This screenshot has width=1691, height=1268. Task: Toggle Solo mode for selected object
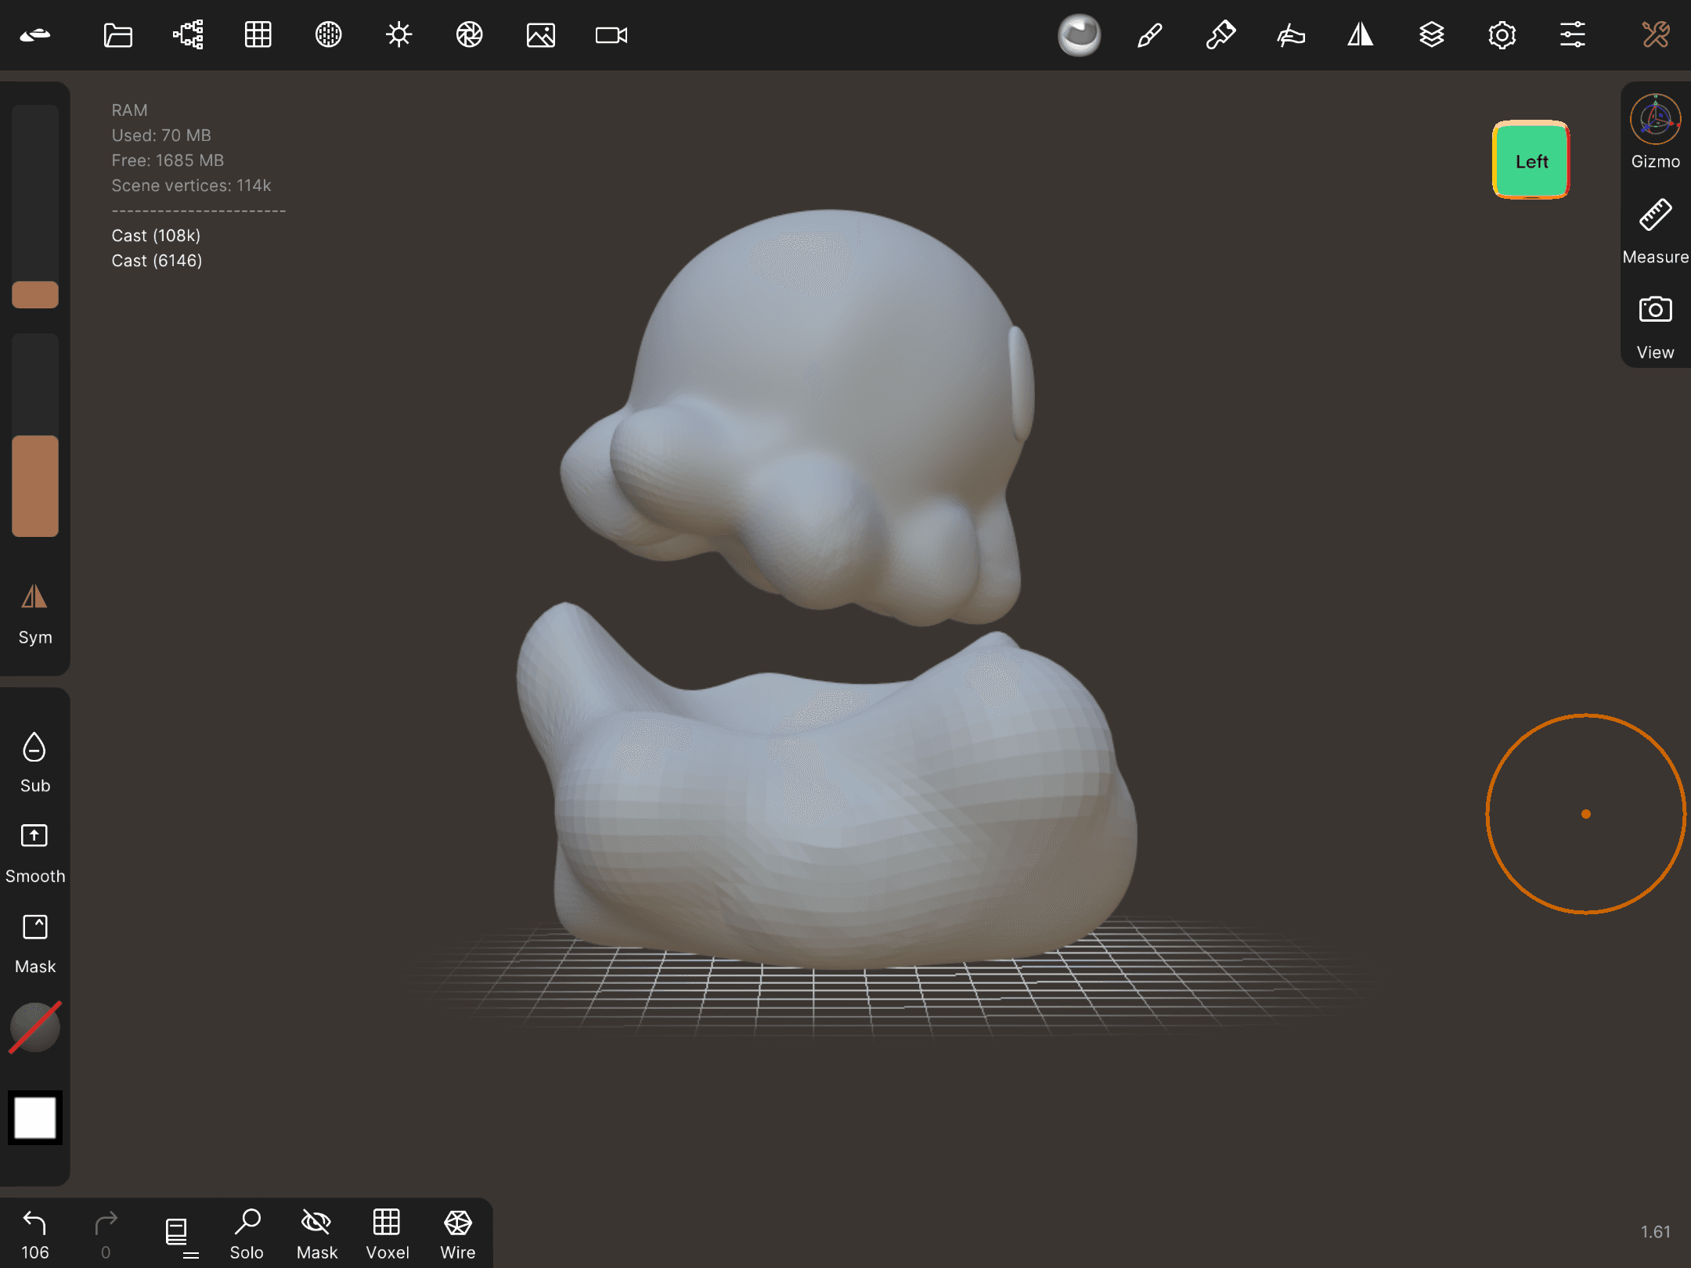pos(247,1234)
